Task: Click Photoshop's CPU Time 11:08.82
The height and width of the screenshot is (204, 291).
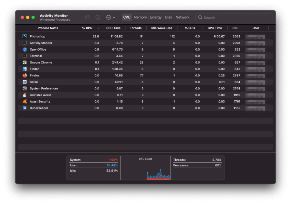Action: click(x=116, y=36)
